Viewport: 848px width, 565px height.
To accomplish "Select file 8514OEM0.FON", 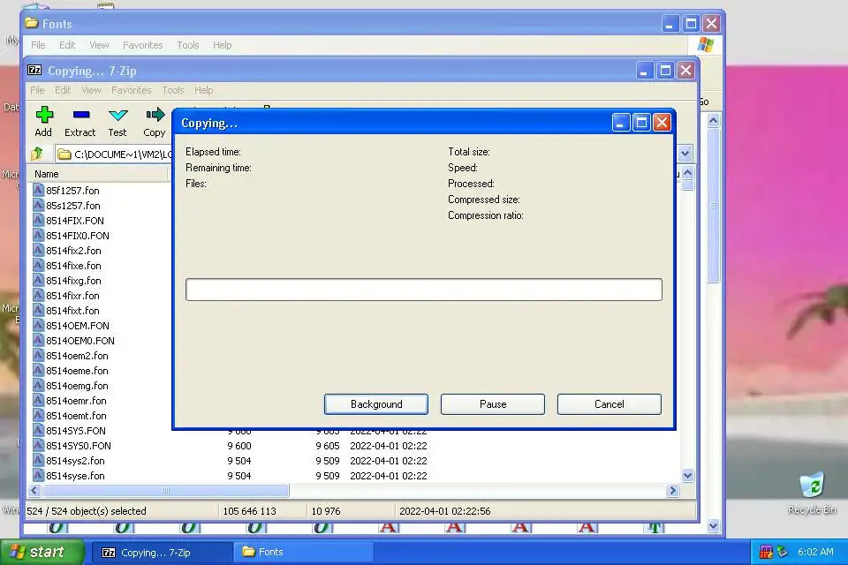I will pyautogui.click(x=80, y=341).
